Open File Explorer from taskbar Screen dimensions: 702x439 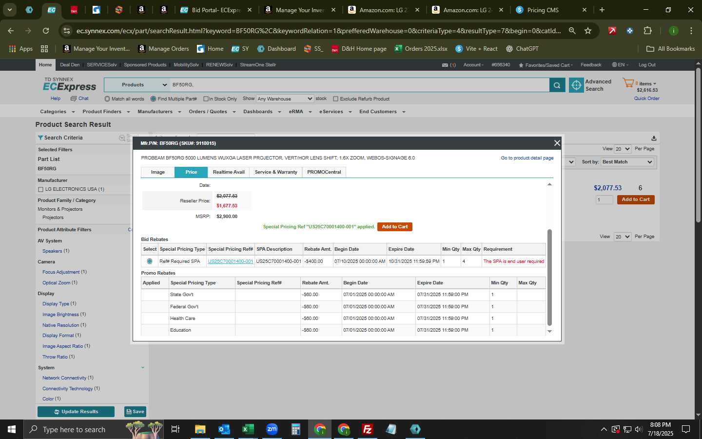[200, 429]
